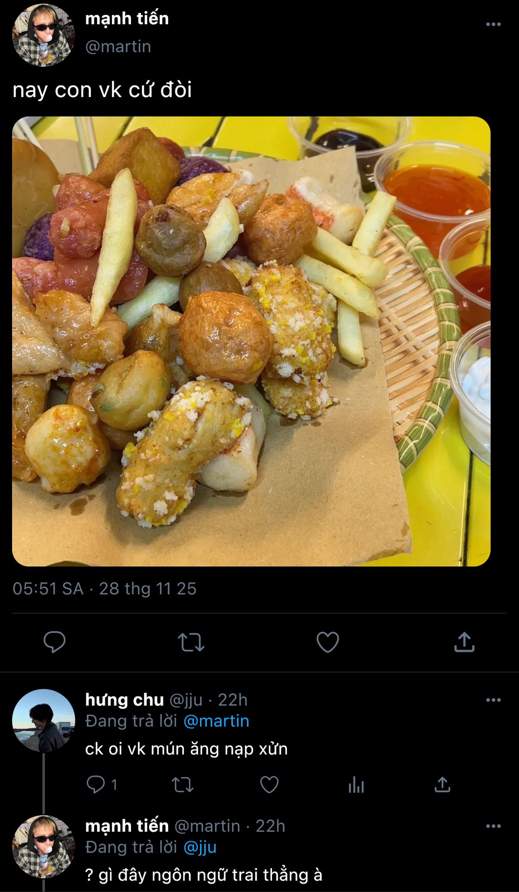Open reply thread on hưng chu's comment
519x892 pixels.
[96, 785]
